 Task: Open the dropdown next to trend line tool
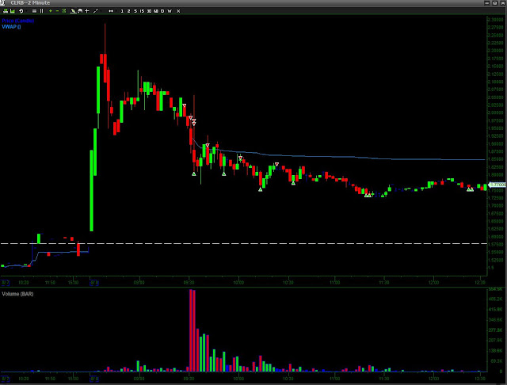pyautogui.click(x=101, y=11)
